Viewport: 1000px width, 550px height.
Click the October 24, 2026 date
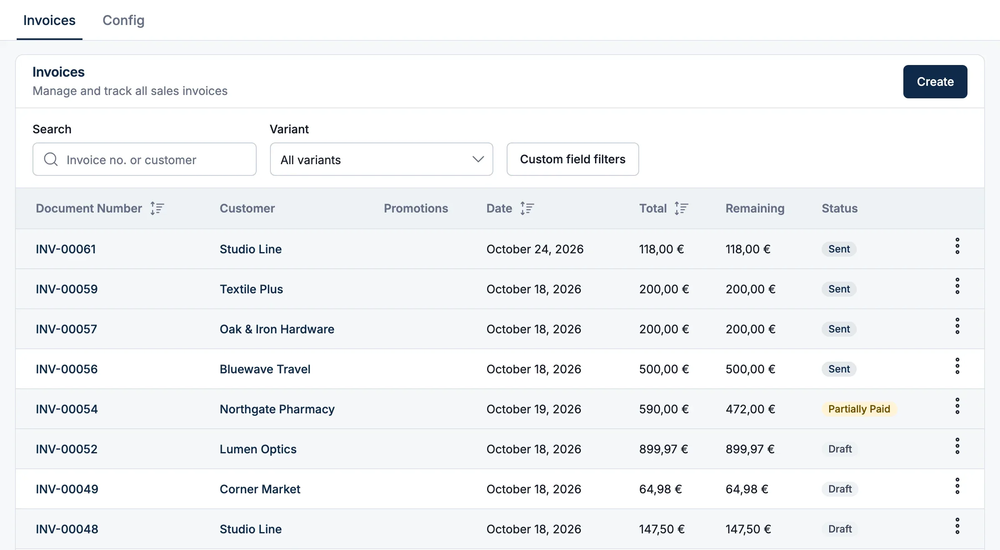tap(535, 249)
